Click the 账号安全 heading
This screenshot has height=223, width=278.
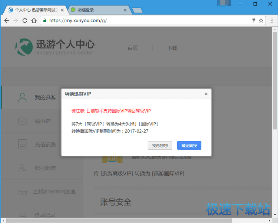[x=116, y=202]
